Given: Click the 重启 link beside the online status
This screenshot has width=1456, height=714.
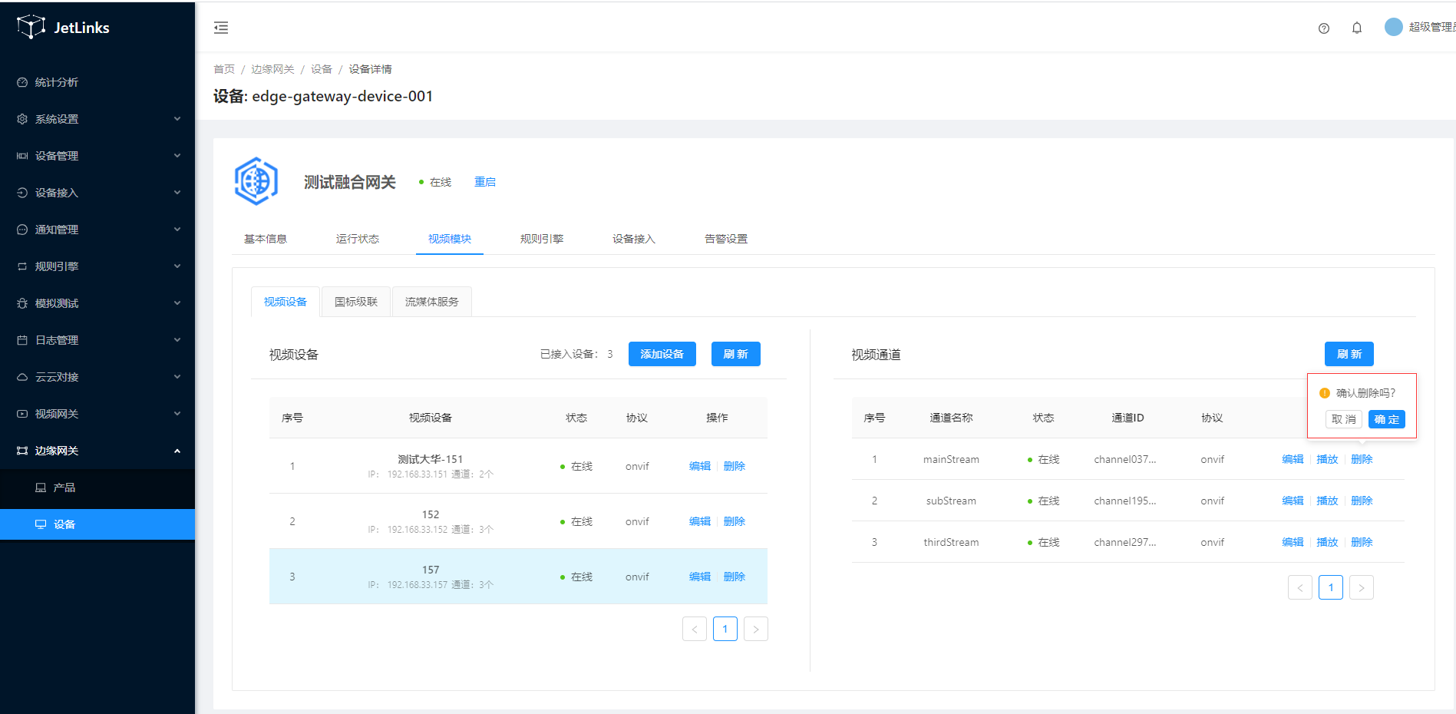Looking at the screenshot, I should click(484, 182).
